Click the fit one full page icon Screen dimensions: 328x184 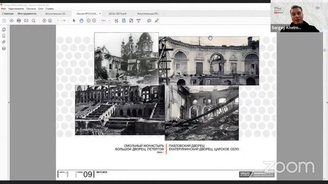[124, 20]
